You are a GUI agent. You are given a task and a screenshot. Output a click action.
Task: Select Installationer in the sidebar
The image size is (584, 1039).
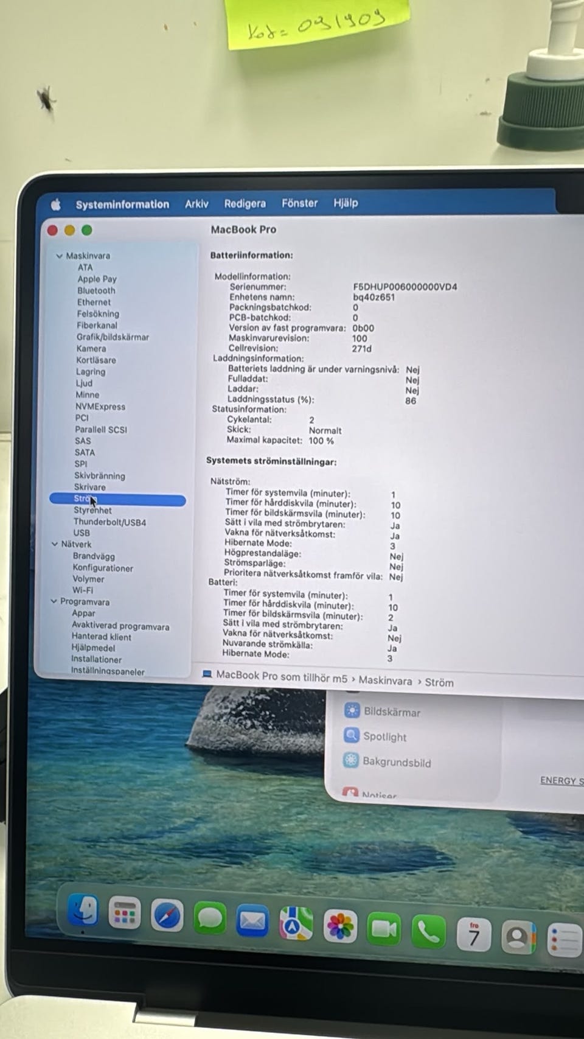(x=96, y=659)
